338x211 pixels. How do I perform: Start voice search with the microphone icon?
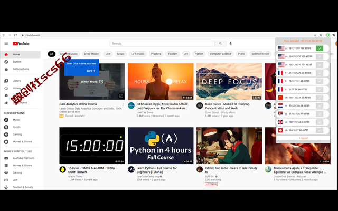click(x=231, y=43)
